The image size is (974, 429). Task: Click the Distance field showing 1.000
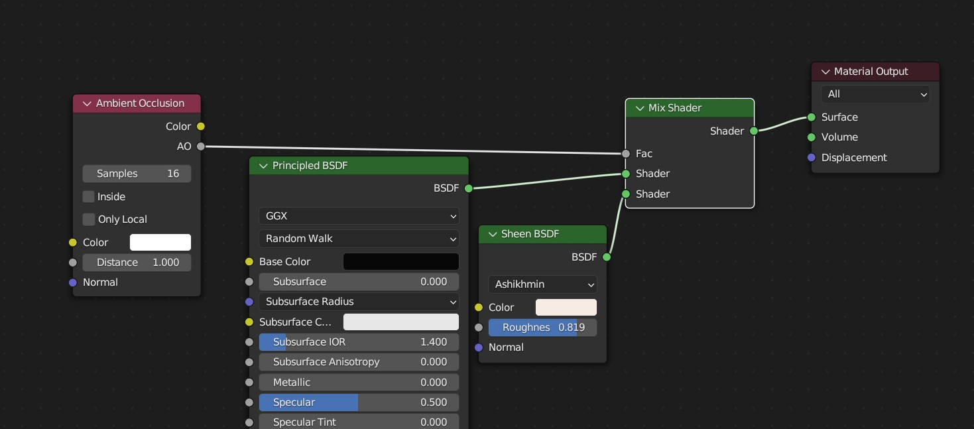tap(137, 263)
